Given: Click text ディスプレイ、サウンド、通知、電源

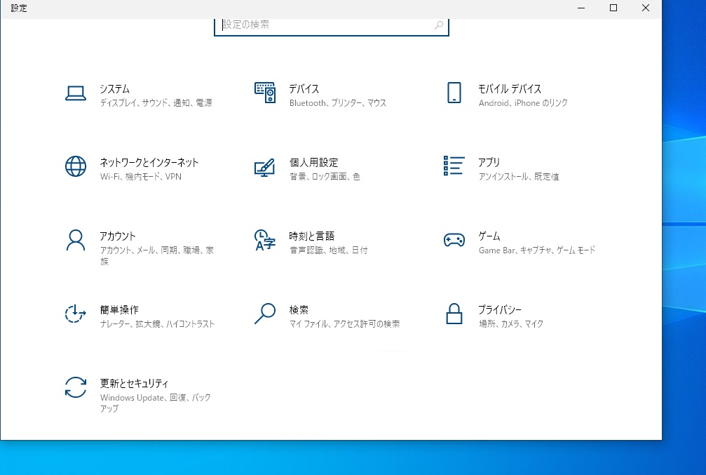Looking at the screenshot, I should coord(156,102).
